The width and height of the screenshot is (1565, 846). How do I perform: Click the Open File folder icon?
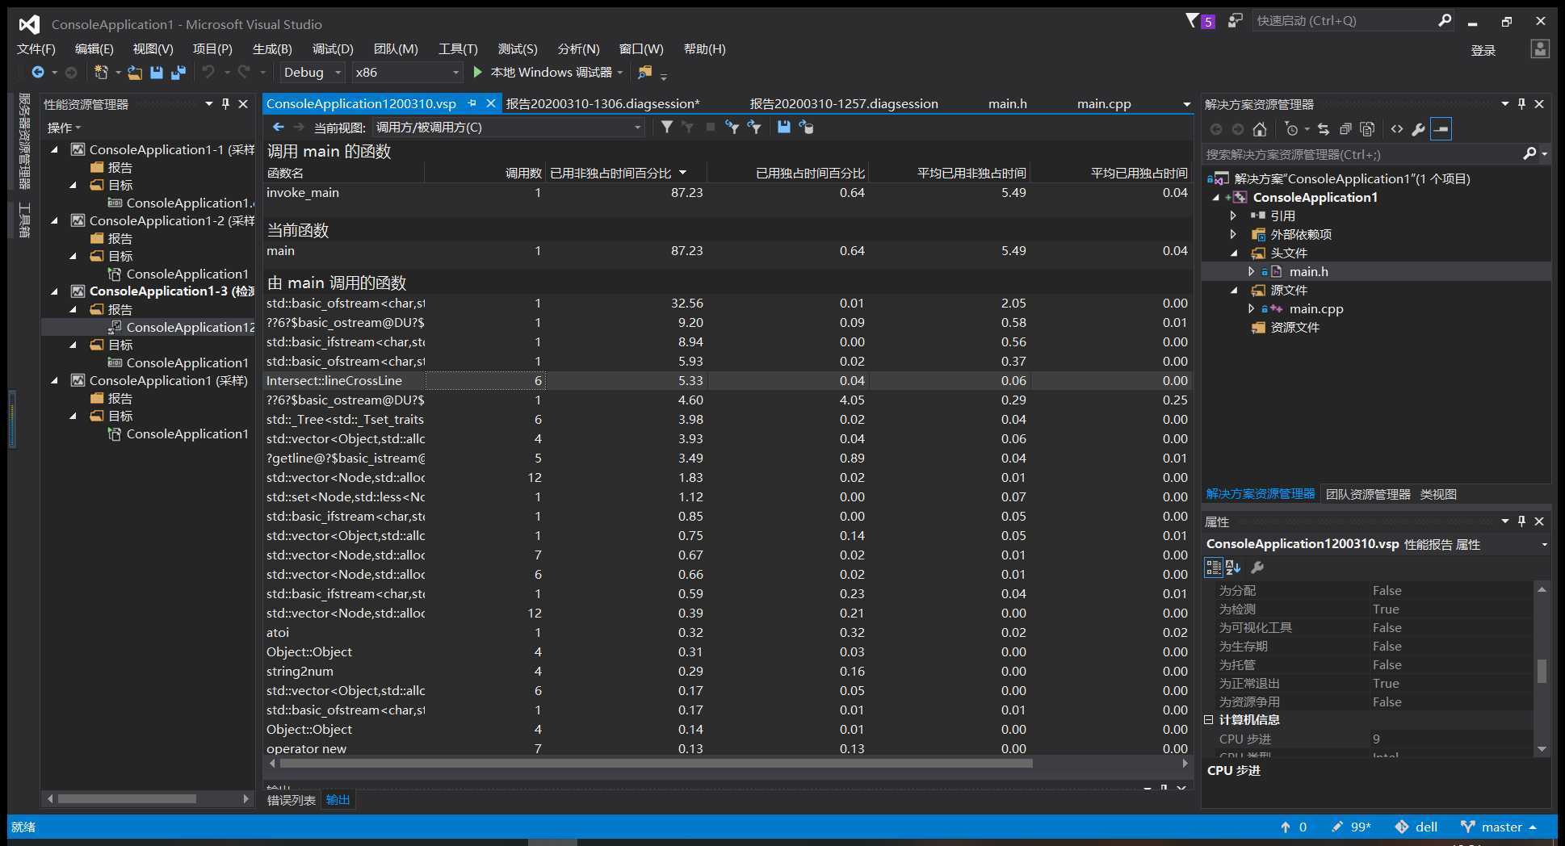[135, 73]
